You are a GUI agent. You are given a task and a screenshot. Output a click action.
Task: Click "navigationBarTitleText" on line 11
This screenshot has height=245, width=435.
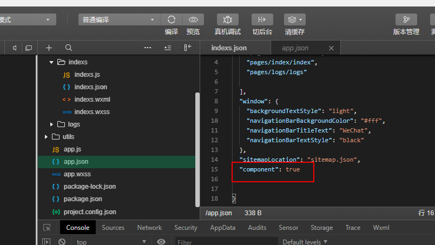(289, 130)
